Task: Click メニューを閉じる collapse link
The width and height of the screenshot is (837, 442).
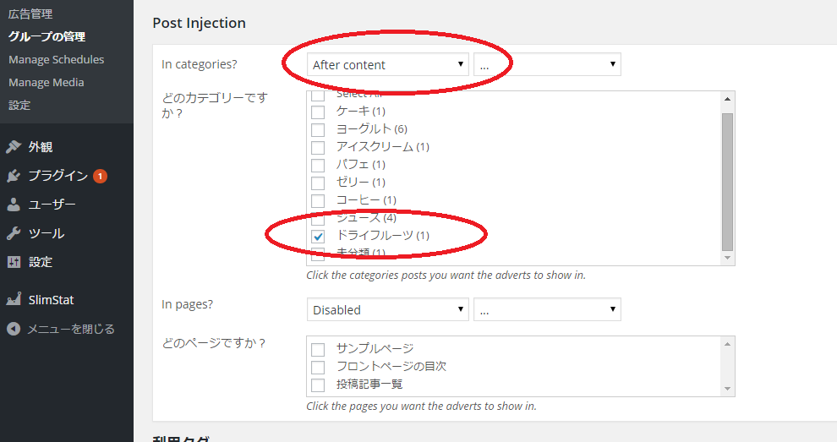Action: point(71,329)
